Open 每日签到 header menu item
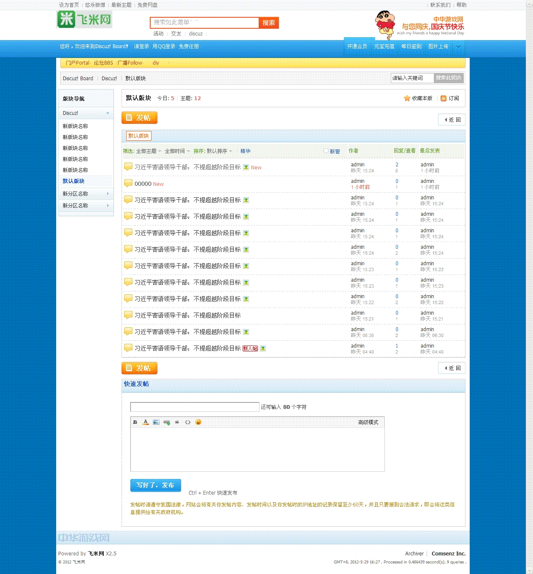 pyautogui.click(x=411, y=46)
